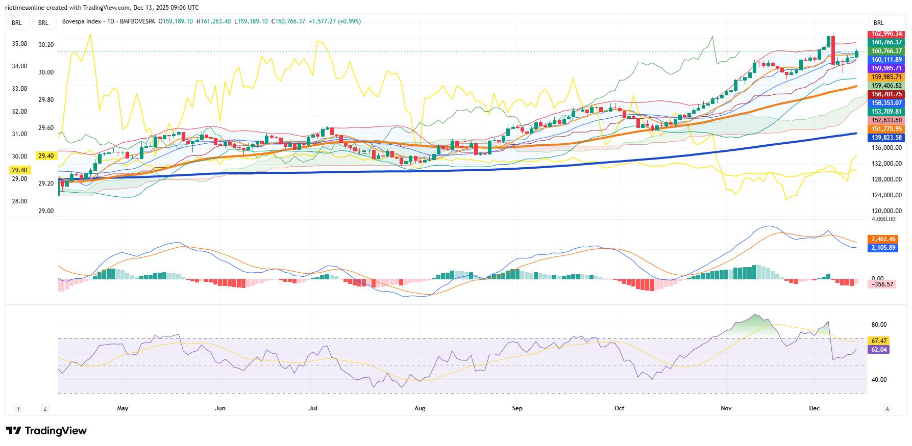
Task: Open the BRL currency selector on right scale
Action: pyautogui.click(x=879, y=23)
